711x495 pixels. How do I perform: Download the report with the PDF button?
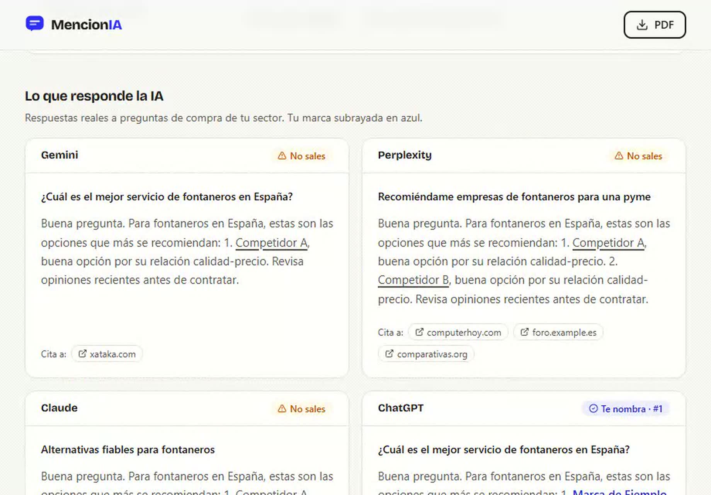pos(655,25)
